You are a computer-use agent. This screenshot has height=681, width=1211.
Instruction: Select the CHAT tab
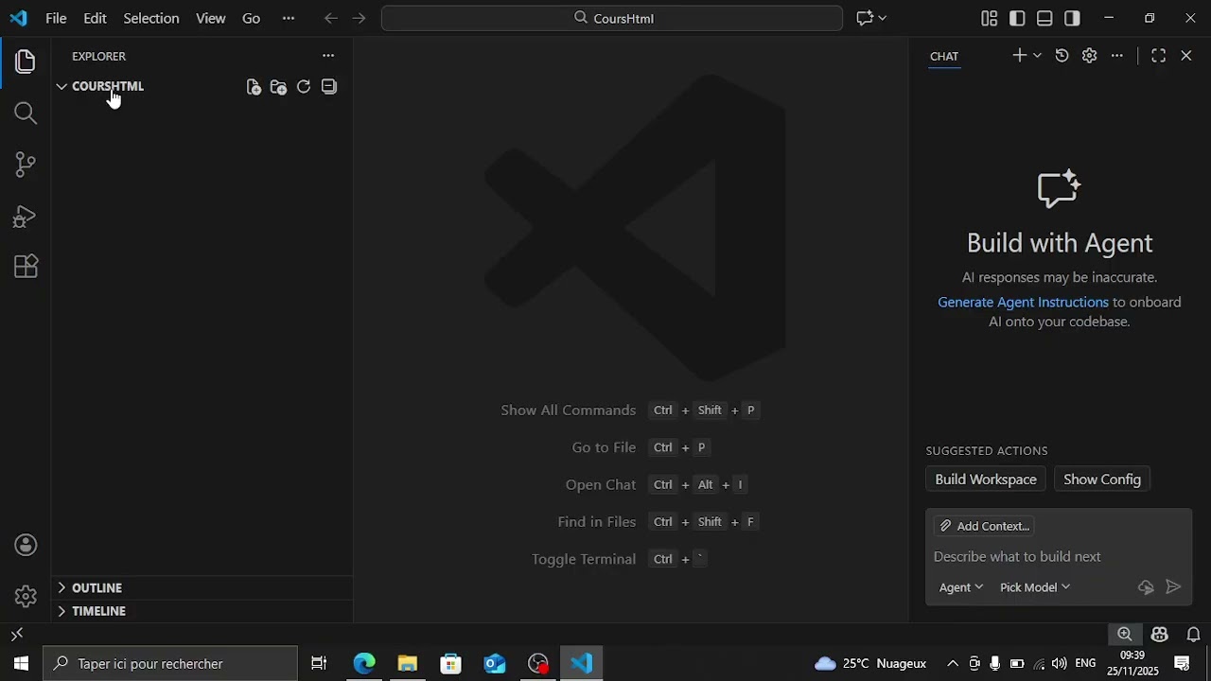pyautogui.click(x=944, y=56)
